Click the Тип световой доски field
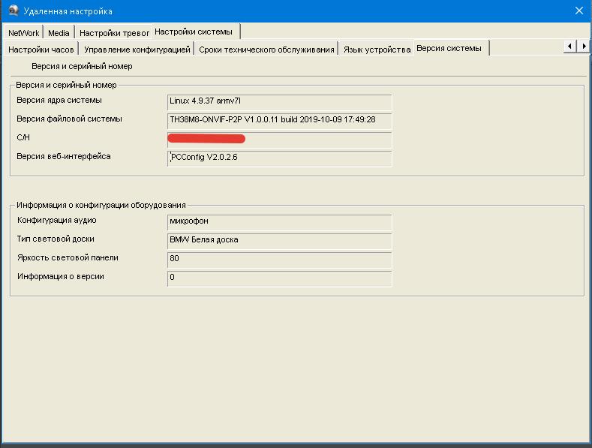 click(x=279, y=241)
